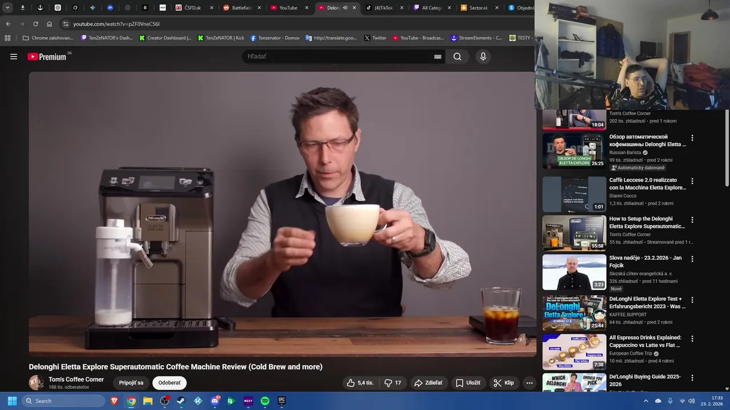Open All Espresso Drinks Explained thumbnail
730x410 pixels.
point(574,352)
